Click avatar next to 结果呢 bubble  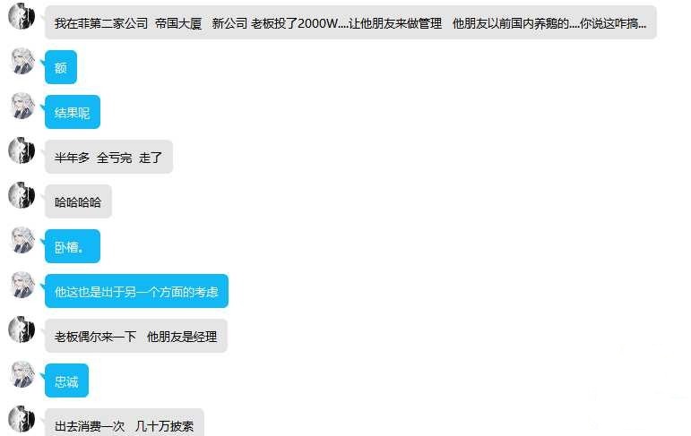click(x=22, y=106)
